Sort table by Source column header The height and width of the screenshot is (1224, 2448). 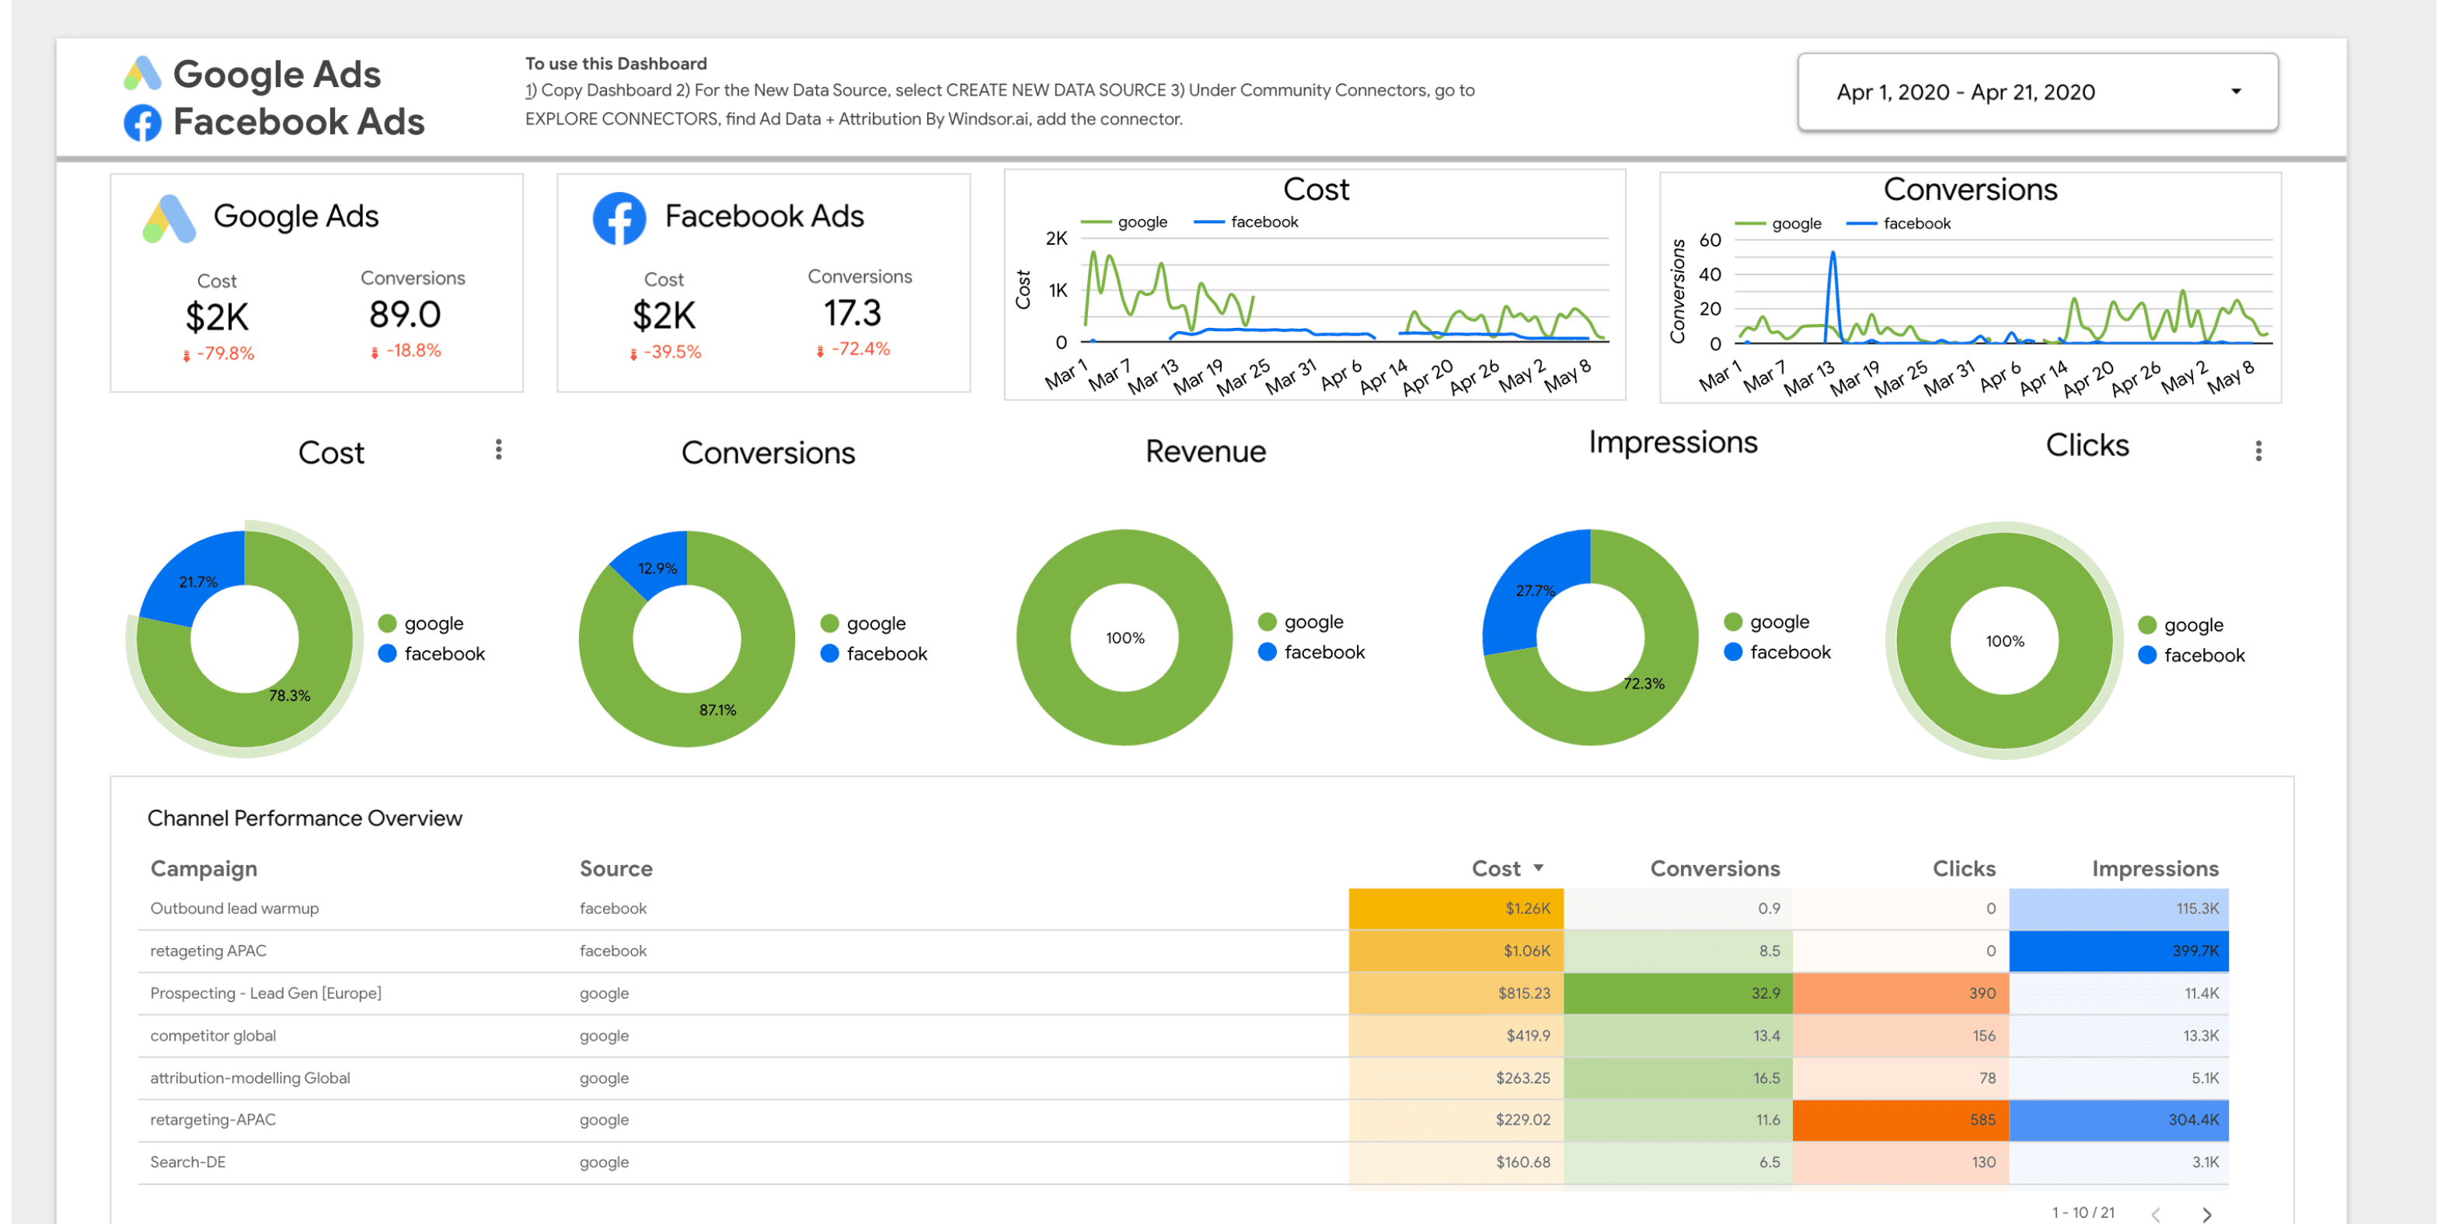pos(615,869)
